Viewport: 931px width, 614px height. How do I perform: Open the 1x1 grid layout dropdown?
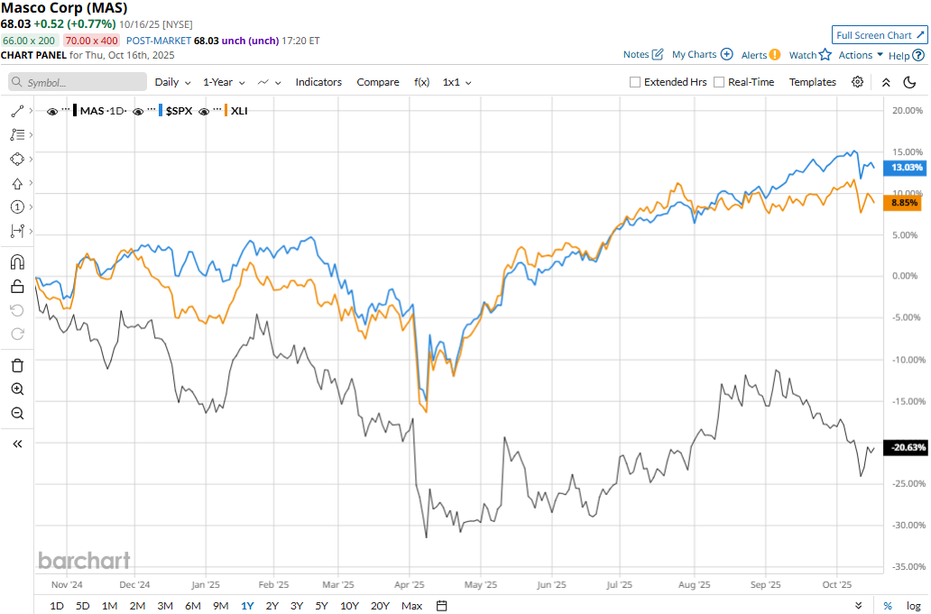pyautogui.click(x=456, y=82)
